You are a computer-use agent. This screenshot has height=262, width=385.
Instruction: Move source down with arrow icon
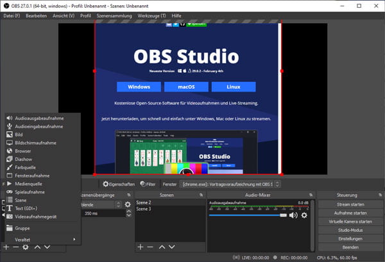coord(47,247)
